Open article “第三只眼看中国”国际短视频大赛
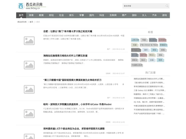Image resolution: width=186 pixels, height=139 pixels. click(72, 80)
